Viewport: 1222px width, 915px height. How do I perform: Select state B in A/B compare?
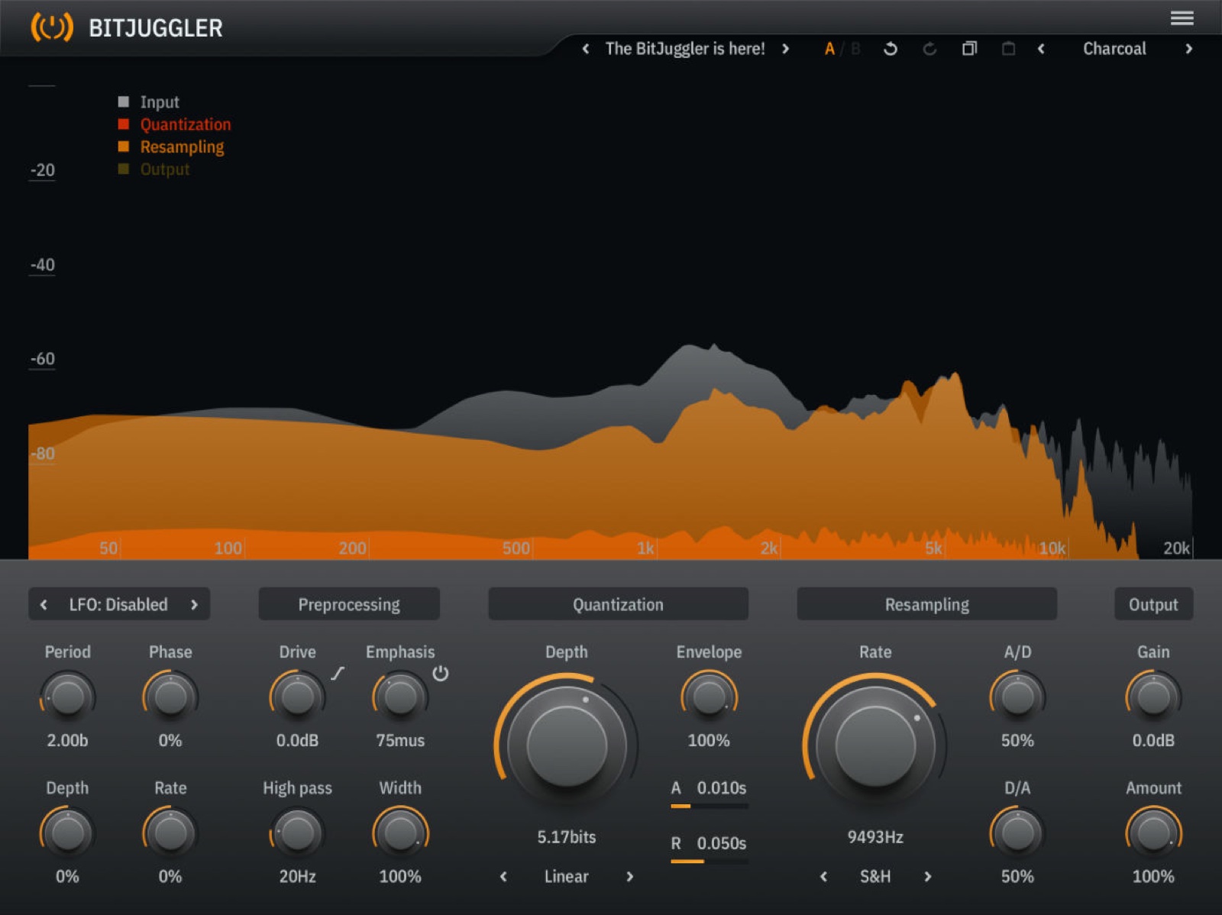[x=855, y=49]
